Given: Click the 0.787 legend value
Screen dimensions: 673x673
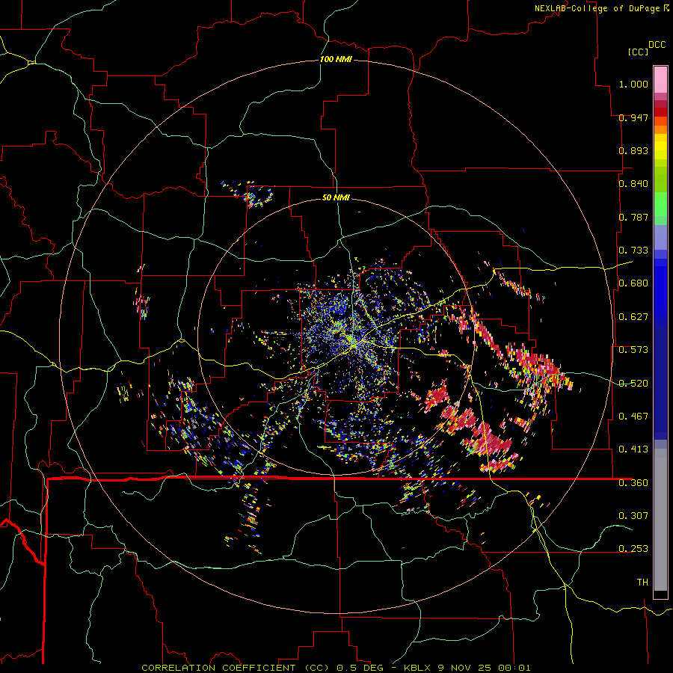Looking at the screenshot, I should click(633, 217).
